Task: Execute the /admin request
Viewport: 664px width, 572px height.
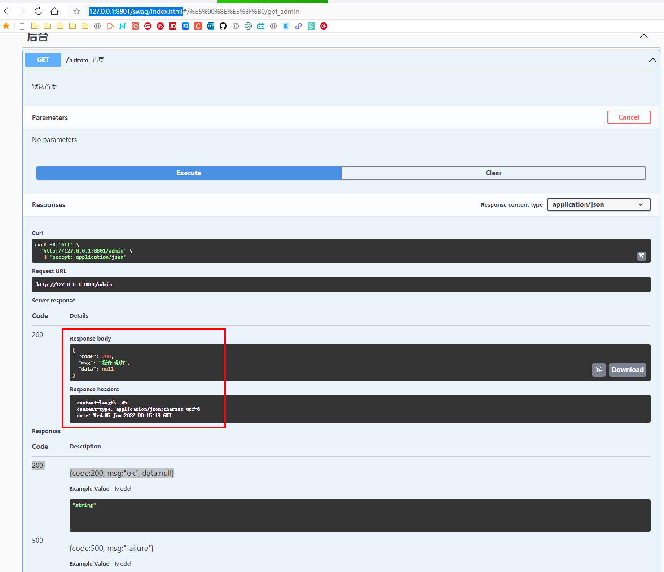Action: (x=189, y=173)
